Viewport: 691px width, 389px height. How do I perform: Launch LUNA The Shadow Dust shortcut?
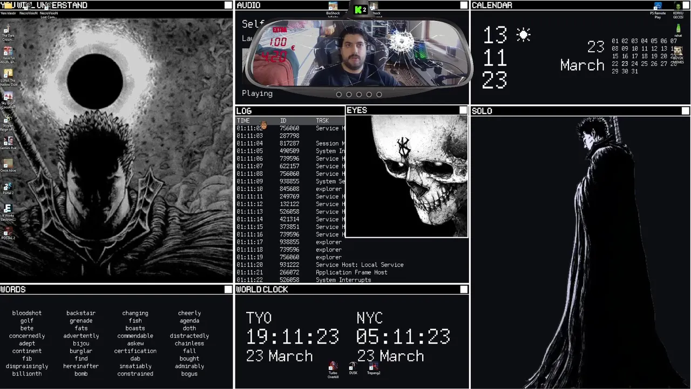pos(8,76)
